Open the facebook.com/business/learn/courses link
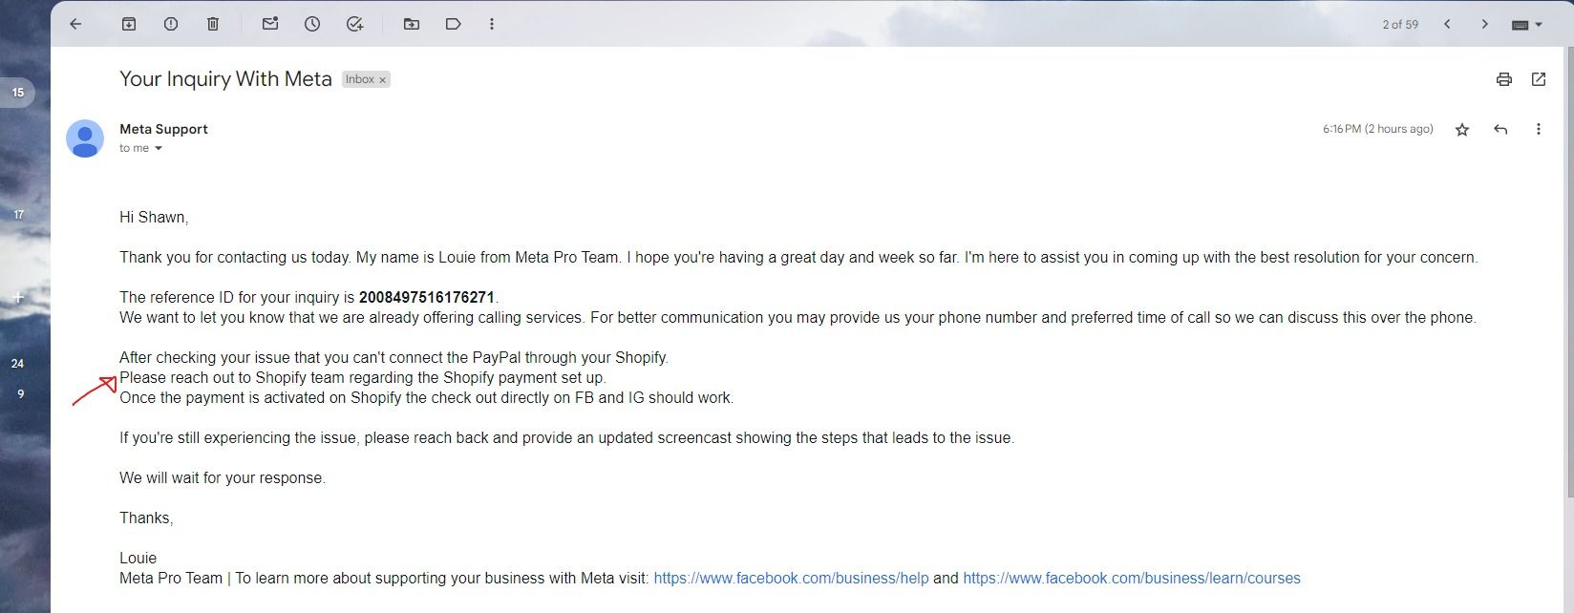Image resolution: width=1574 pixels, height=613 pixels. [x=1131, y=578]
